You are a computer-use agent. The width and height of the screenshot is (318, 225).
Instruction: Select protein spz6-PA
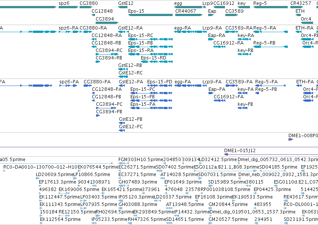68,86
